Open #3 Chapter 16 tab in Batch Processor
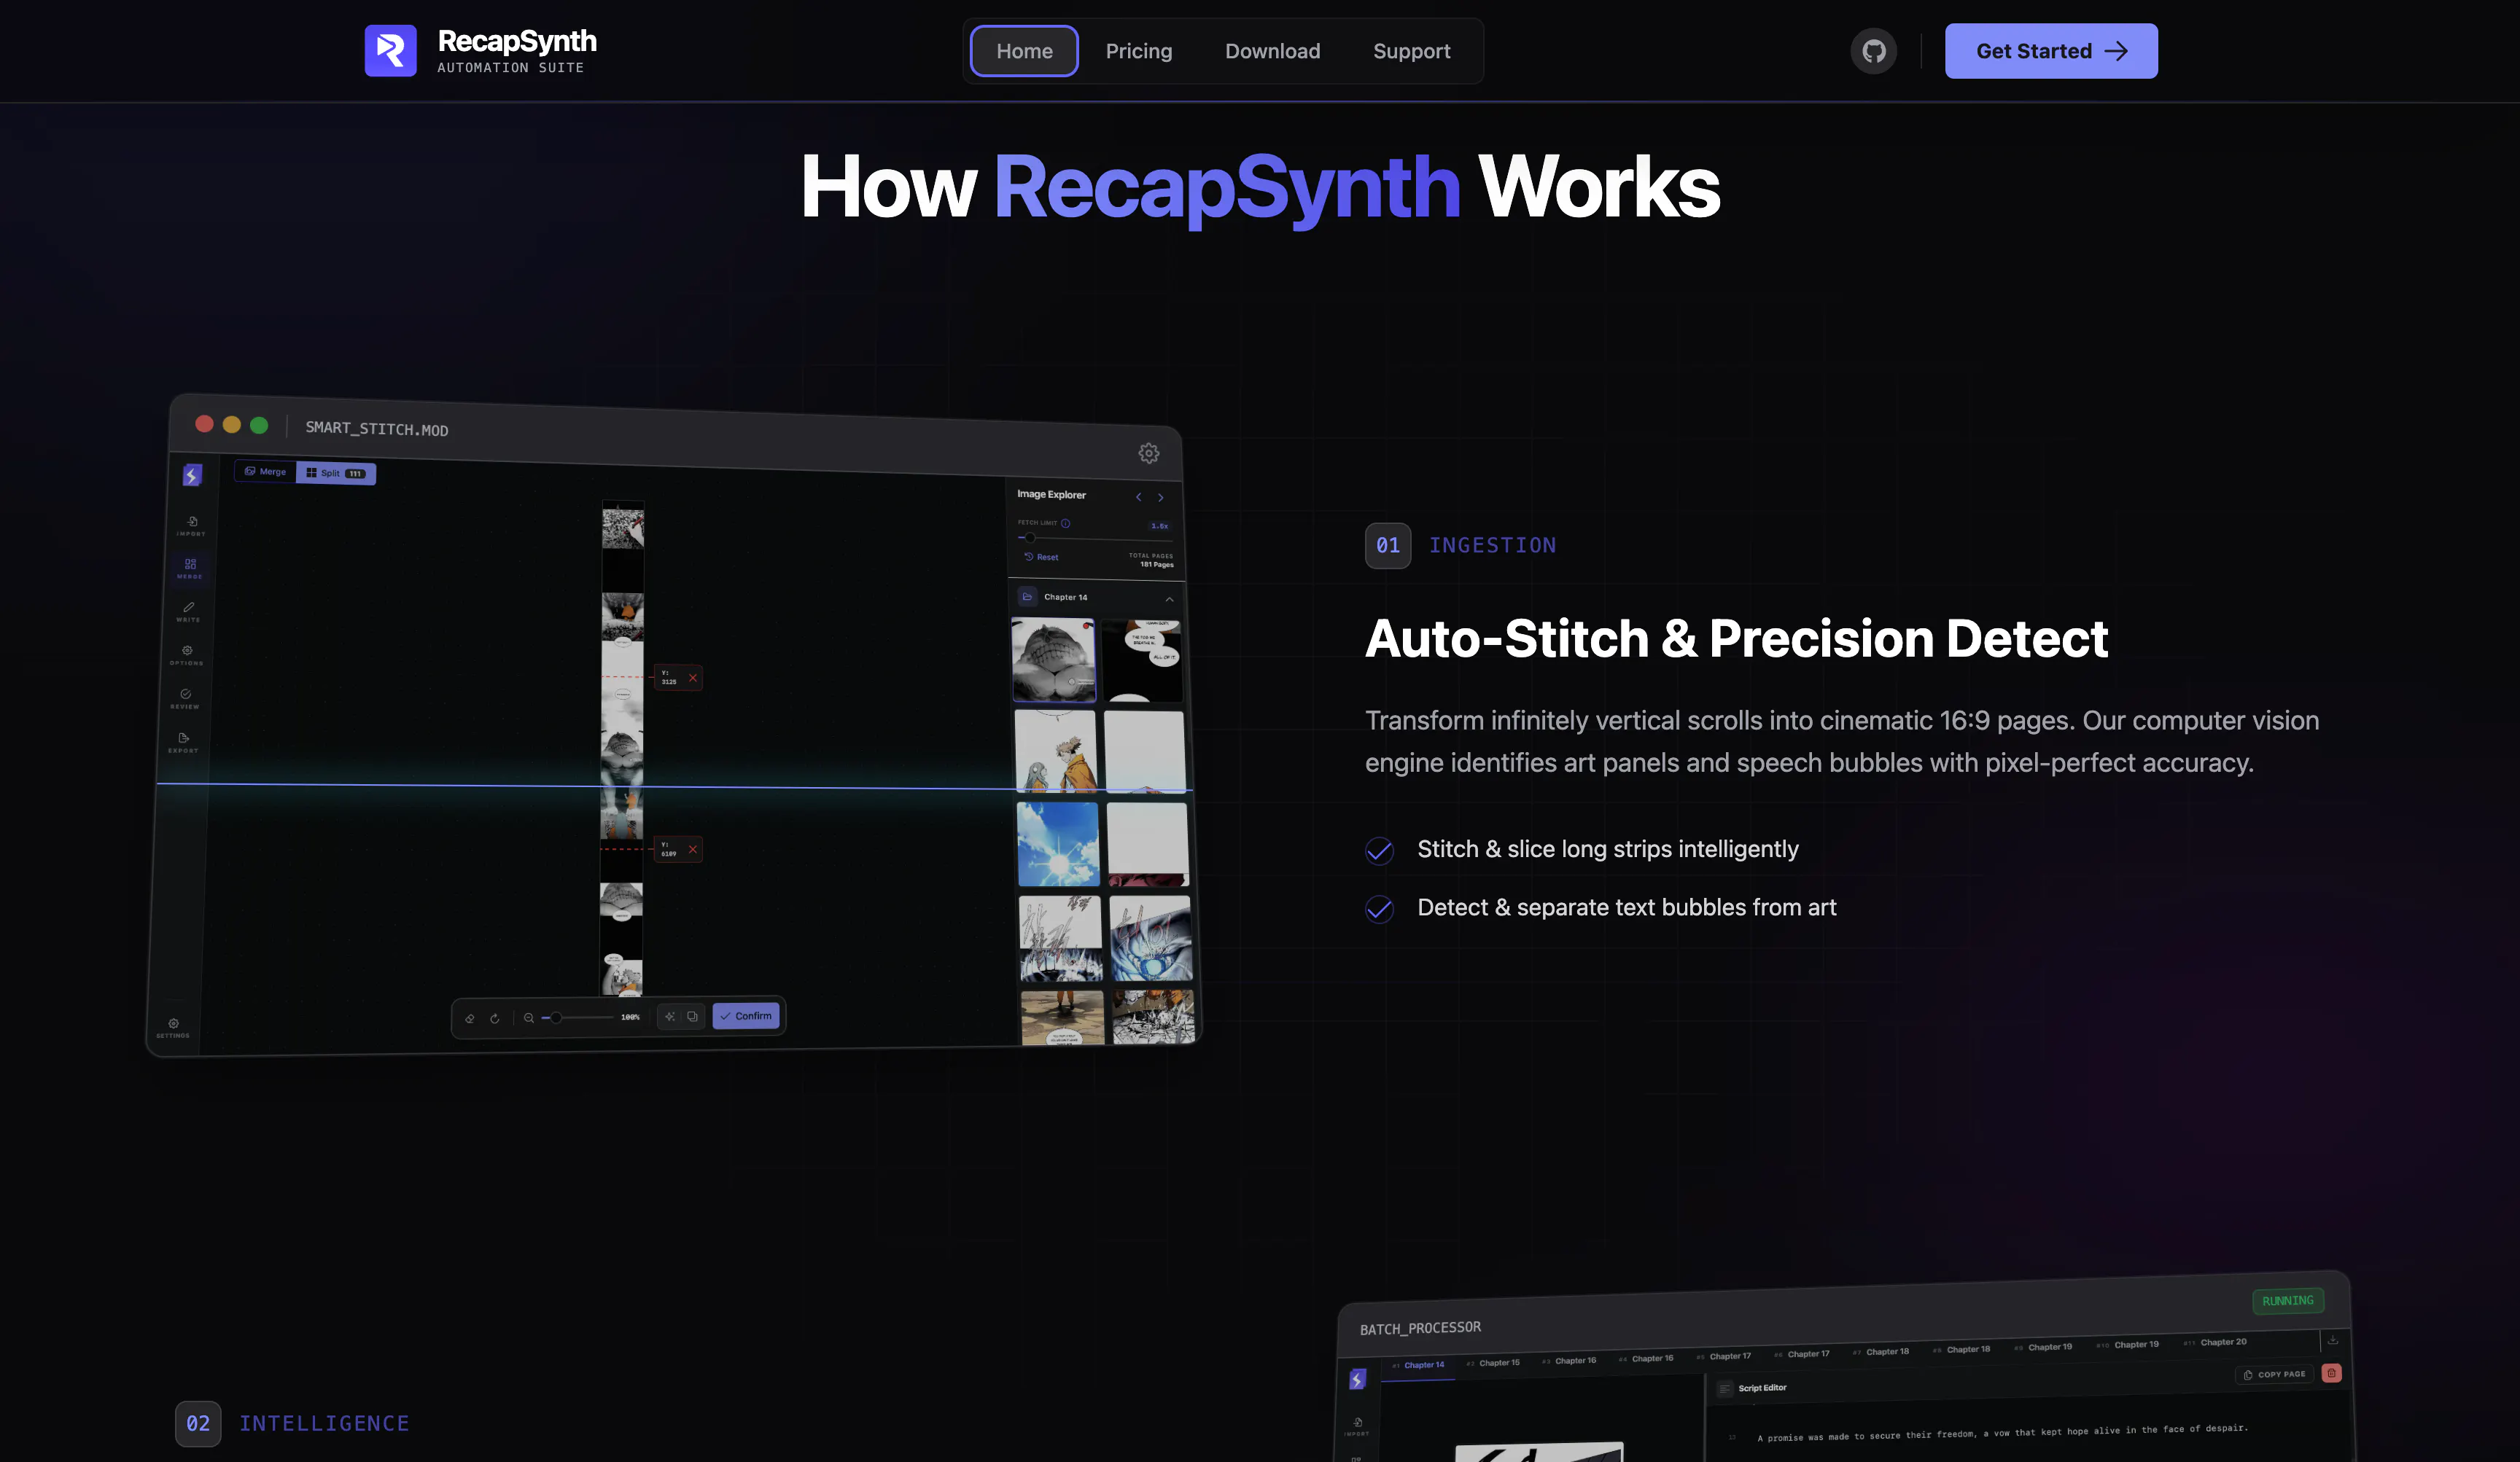 (x=1569, y=1360)
